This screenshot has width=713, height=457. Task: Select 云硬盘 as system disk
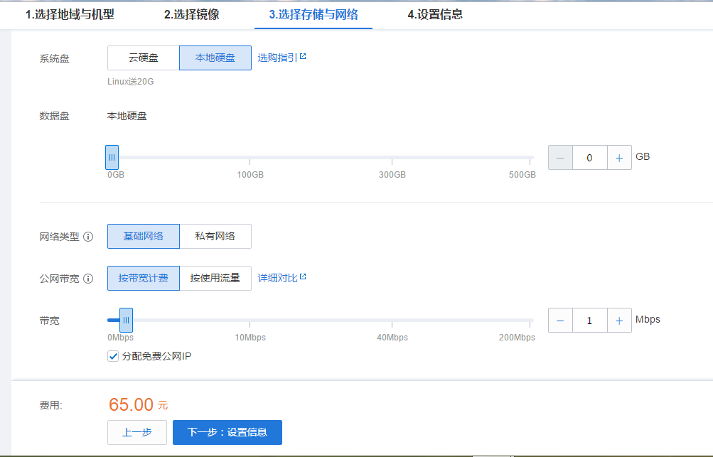coord(144,58)
